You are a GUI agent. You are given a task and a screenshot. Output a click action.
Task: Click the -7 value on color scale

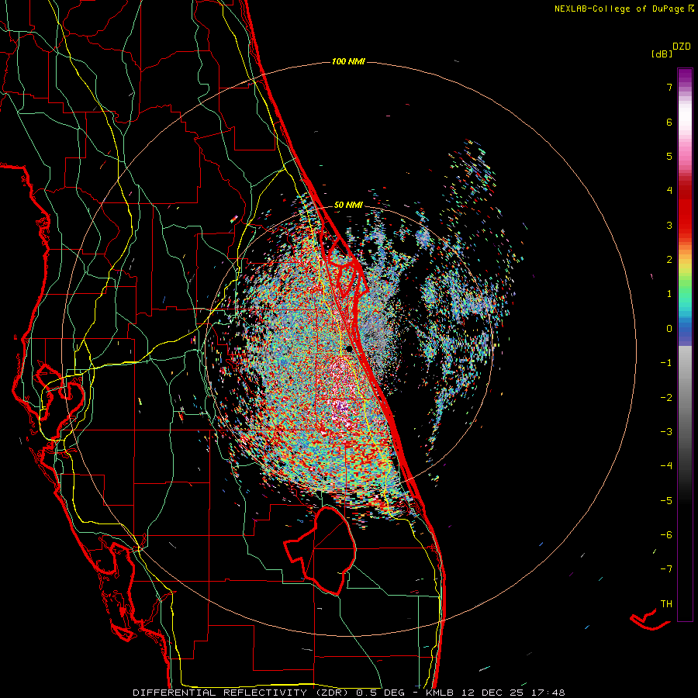(x=666, y=569)
